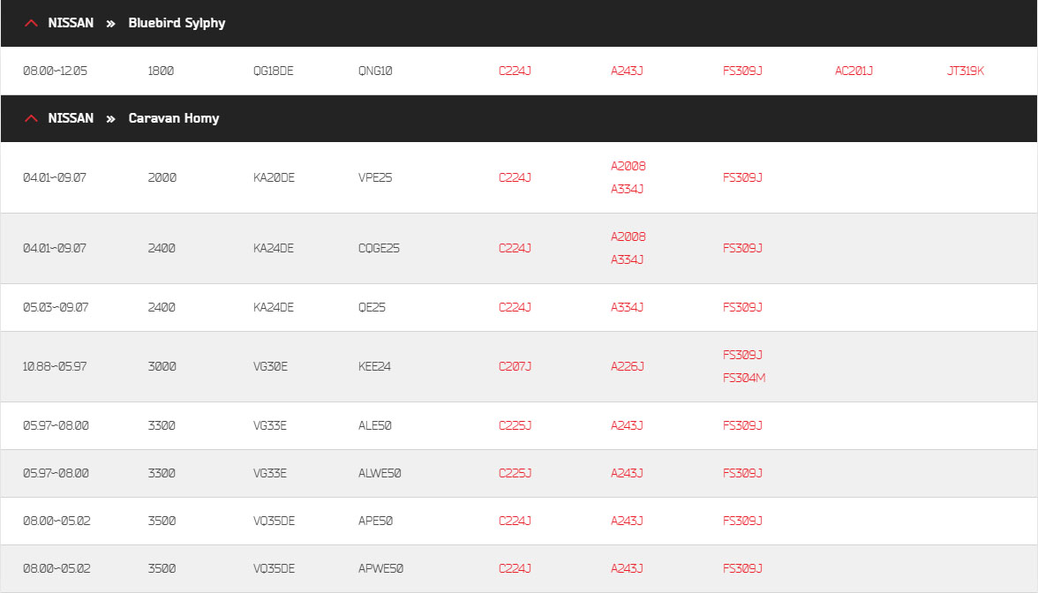Open A334J link in QE25 row
Screen dimensions: 1038x593
(627, 307)
